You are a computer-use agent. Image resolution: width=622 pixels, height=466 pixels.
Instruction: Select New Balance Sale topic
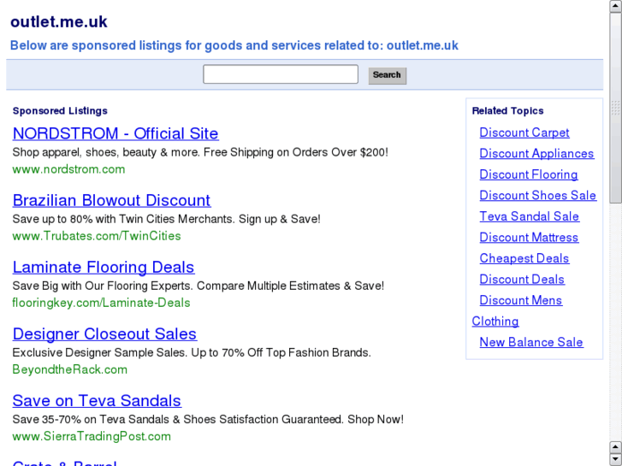click(531, 342)
